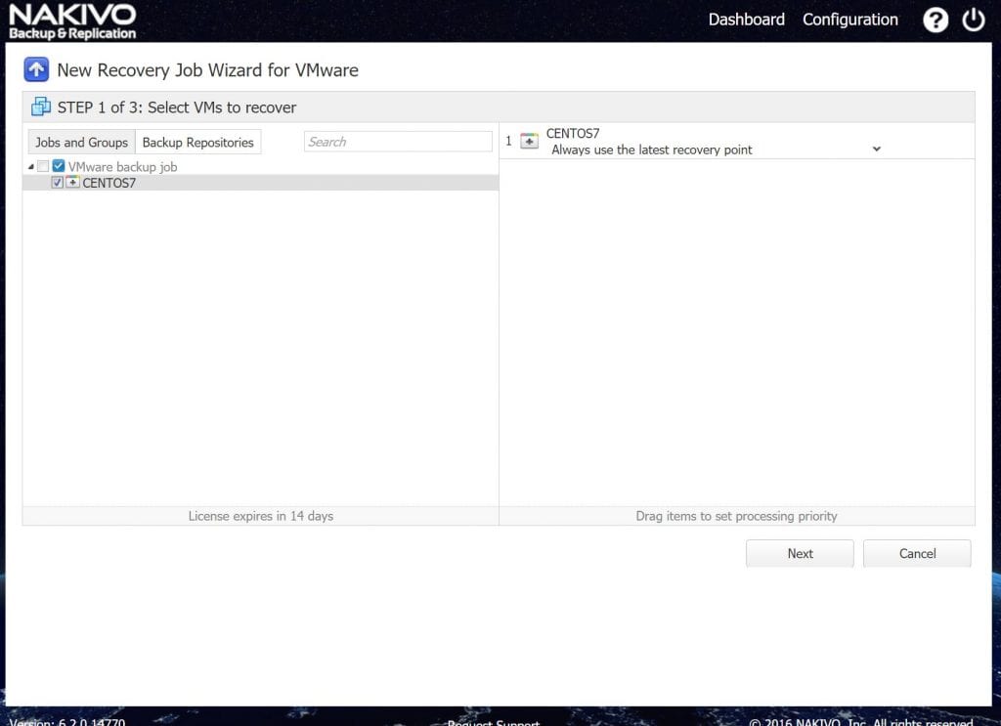Open the Help question mark icon
Viewport: 1001px width, 726px height.
point(936,19)
